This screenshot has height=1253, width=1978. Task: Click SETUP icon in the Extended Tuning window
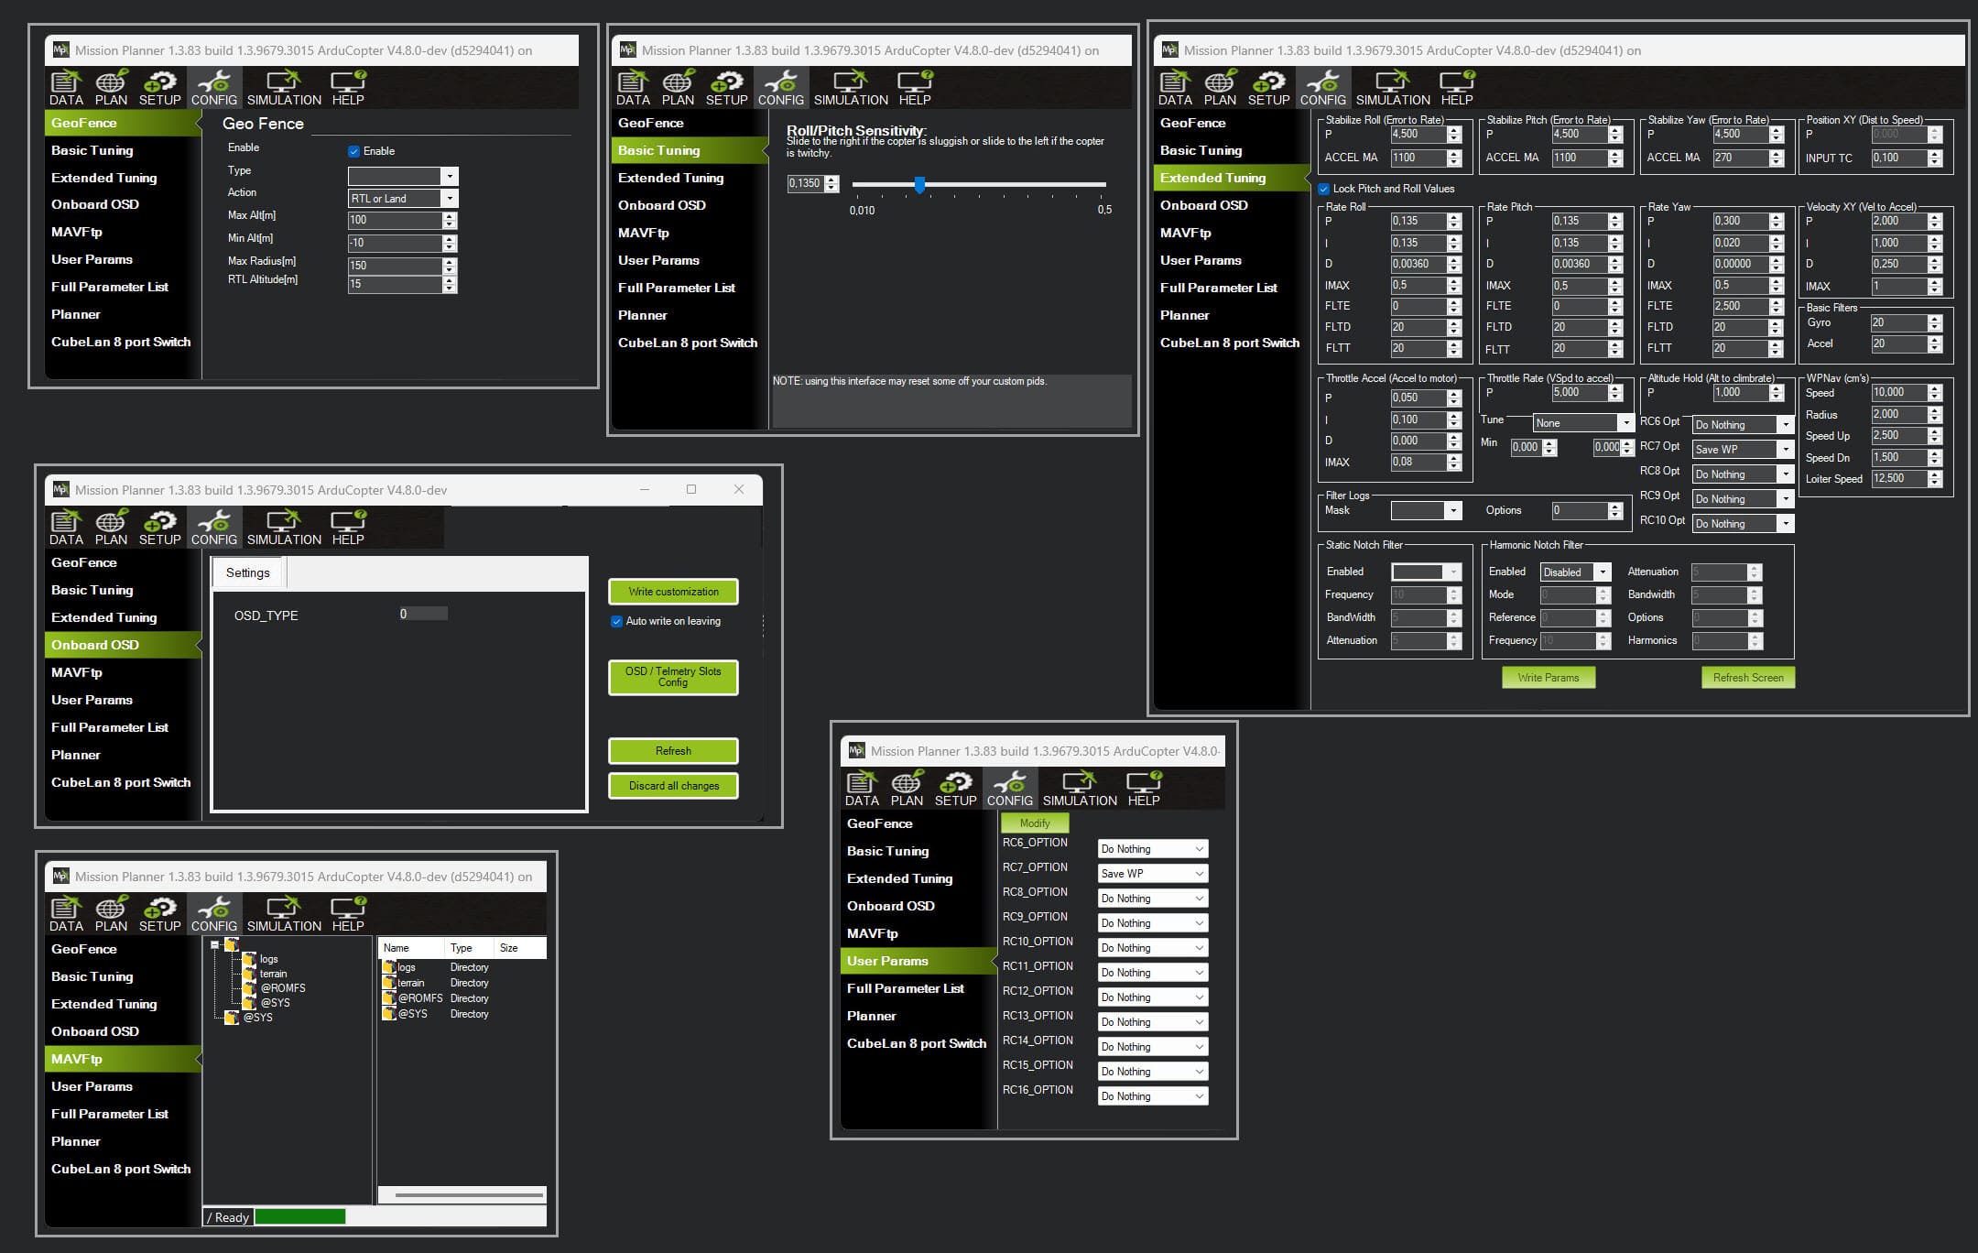1269,88
